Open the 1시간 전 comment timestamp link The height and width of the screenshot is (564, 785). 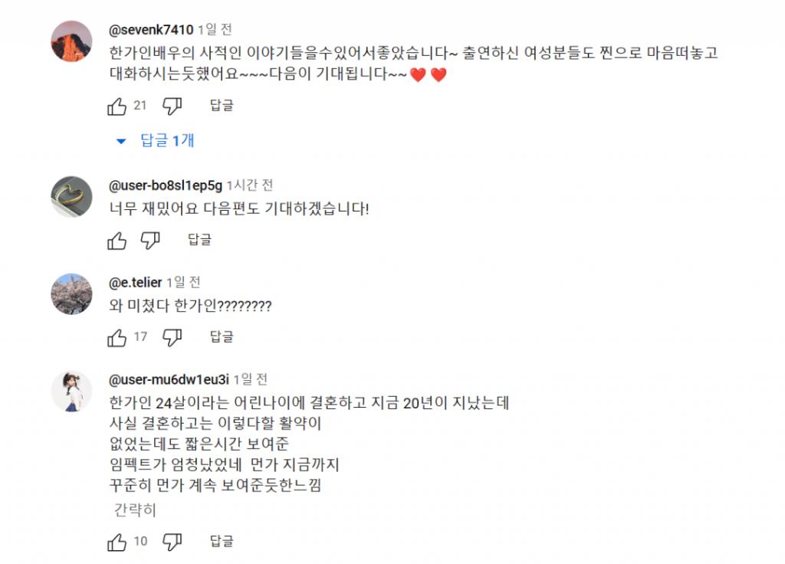point(250,185)
